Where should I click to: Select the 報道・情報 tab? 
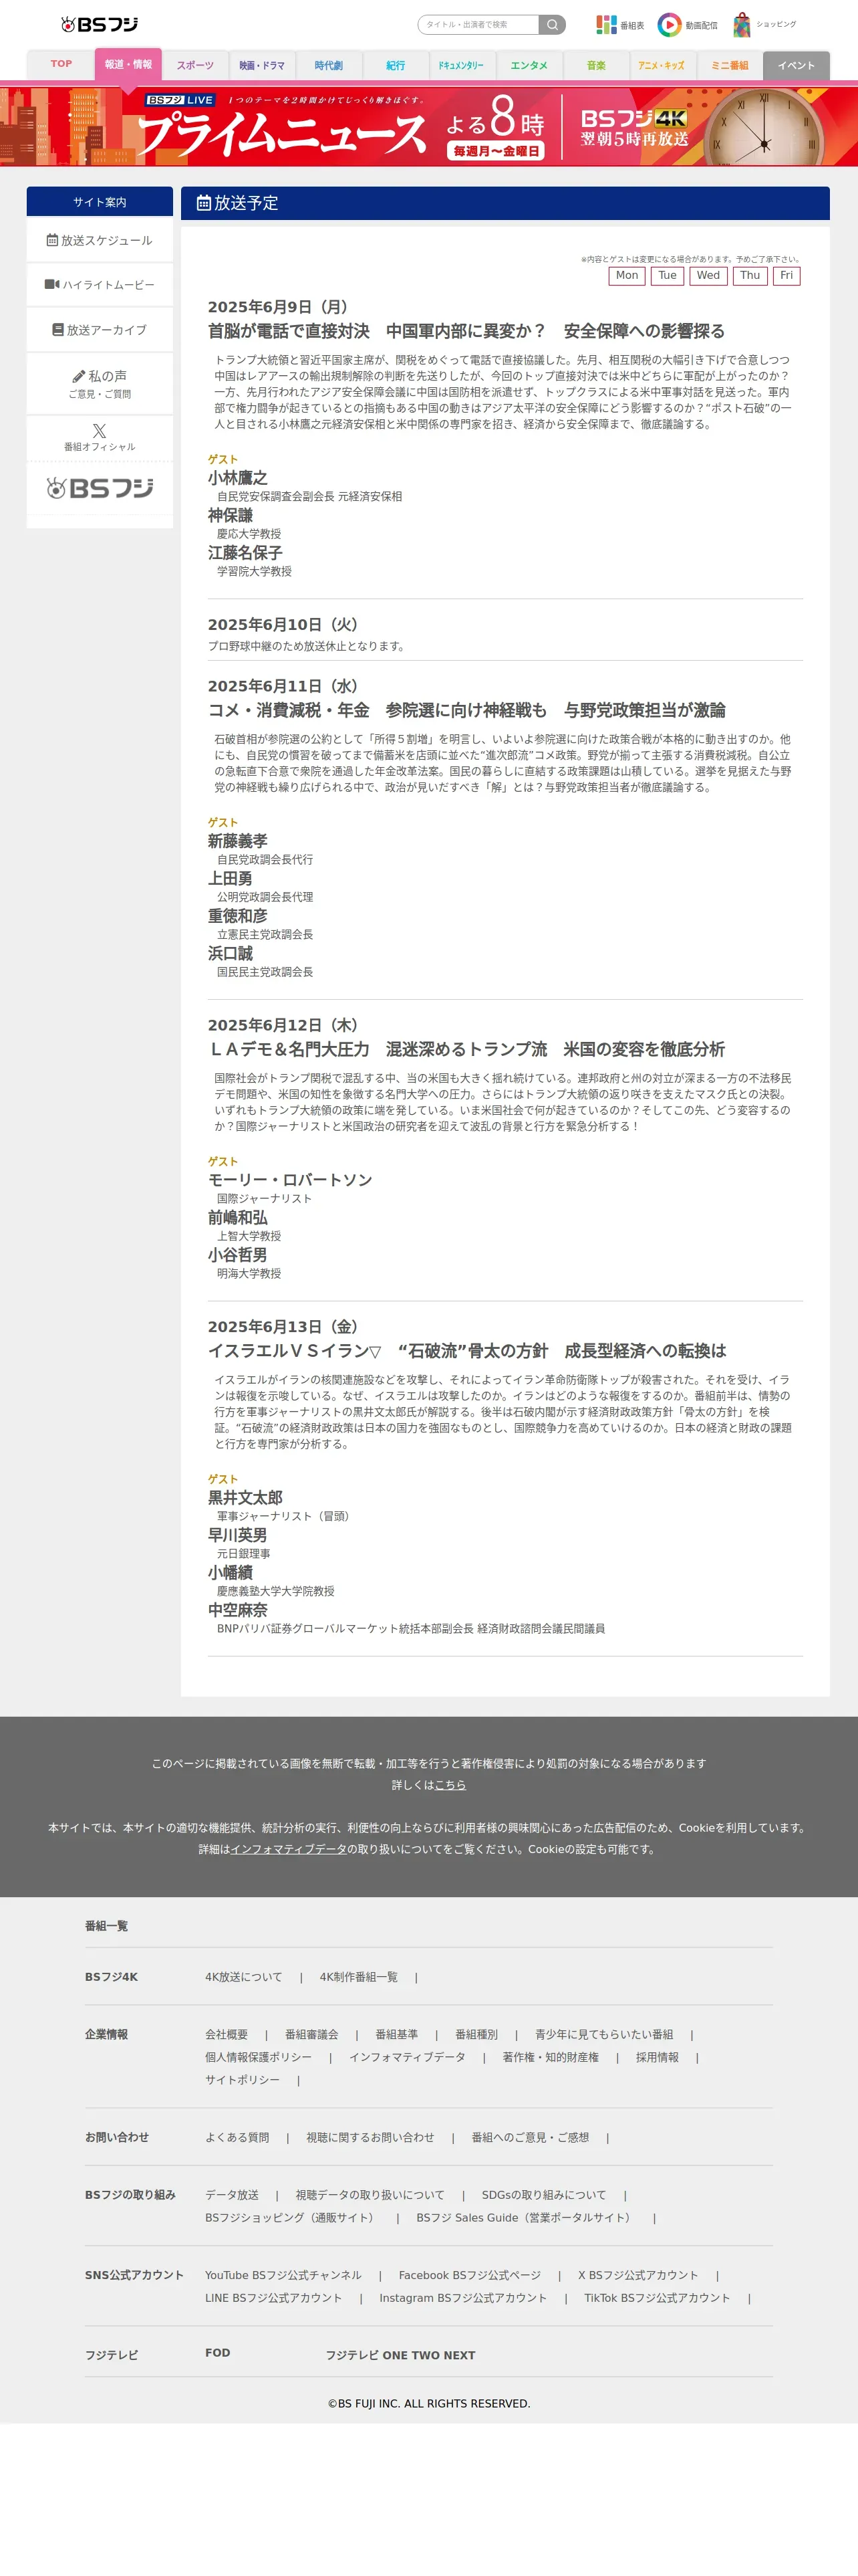[x=128, y=64]
